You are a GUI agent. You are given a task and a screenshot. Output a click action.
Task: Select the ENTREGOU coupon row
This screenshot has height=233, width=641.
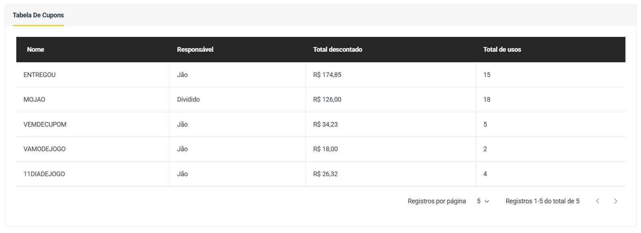tap(40, 75)
